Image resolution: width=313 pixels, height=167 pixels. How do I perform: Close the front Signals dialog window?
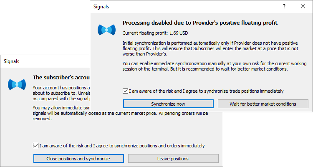coord(303,6)
